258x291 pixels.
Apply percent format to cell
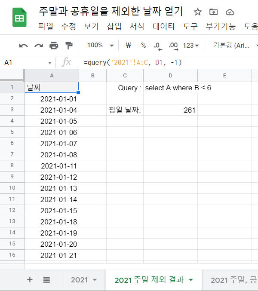tap(143, 45)
